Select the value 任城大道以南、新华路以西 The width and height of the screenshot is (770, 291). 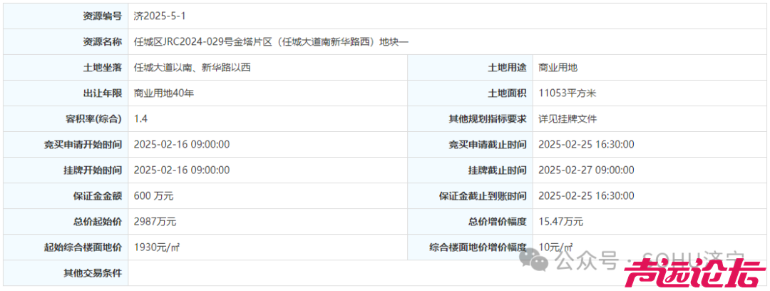tap(192, 68)
